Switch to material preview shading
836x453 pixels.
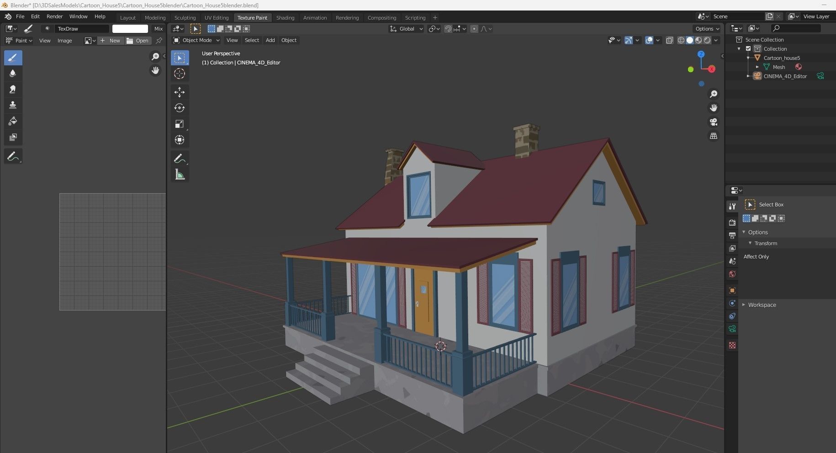pyautogui.click(x=698, y=40)
